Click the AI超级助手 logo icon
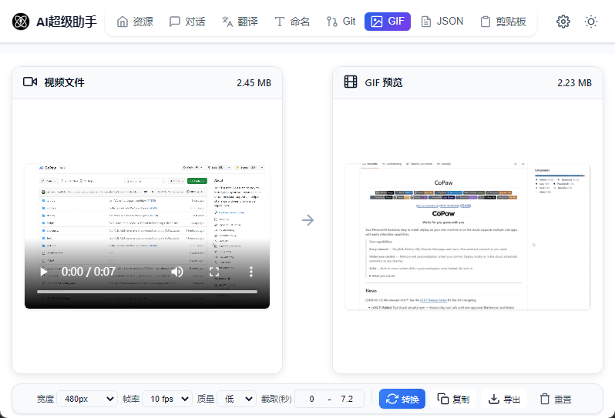Viewport: 615px width, 418px height. (x=20, y=22)
